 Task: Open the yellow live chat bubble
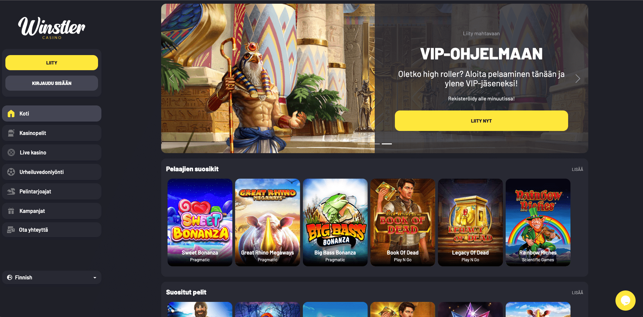(625, 301)
